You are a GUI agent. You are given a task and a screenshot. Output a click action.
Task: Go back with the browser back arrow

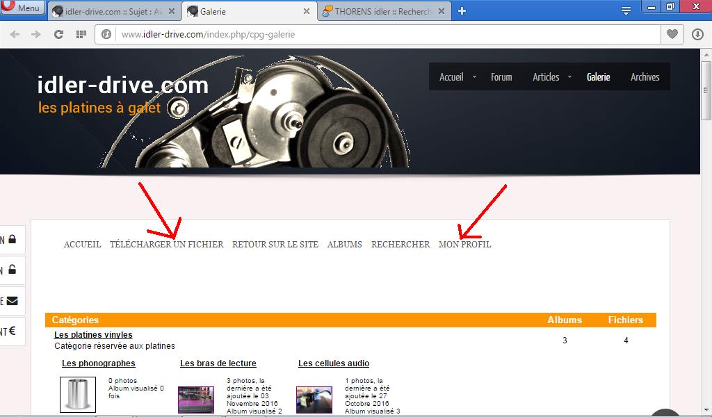15,34
